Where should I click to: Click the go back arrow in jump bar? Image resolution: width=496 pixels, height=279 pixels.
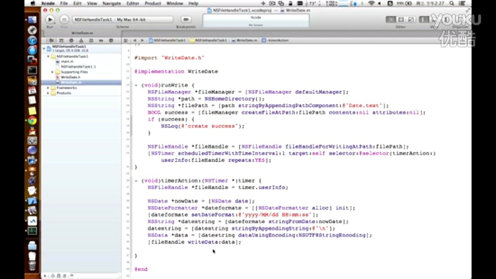coord(135,41)
